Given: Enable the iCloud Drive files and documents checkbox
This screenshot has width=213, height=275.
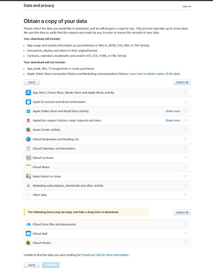Looking at the screenshot, I should pos(186,224).
